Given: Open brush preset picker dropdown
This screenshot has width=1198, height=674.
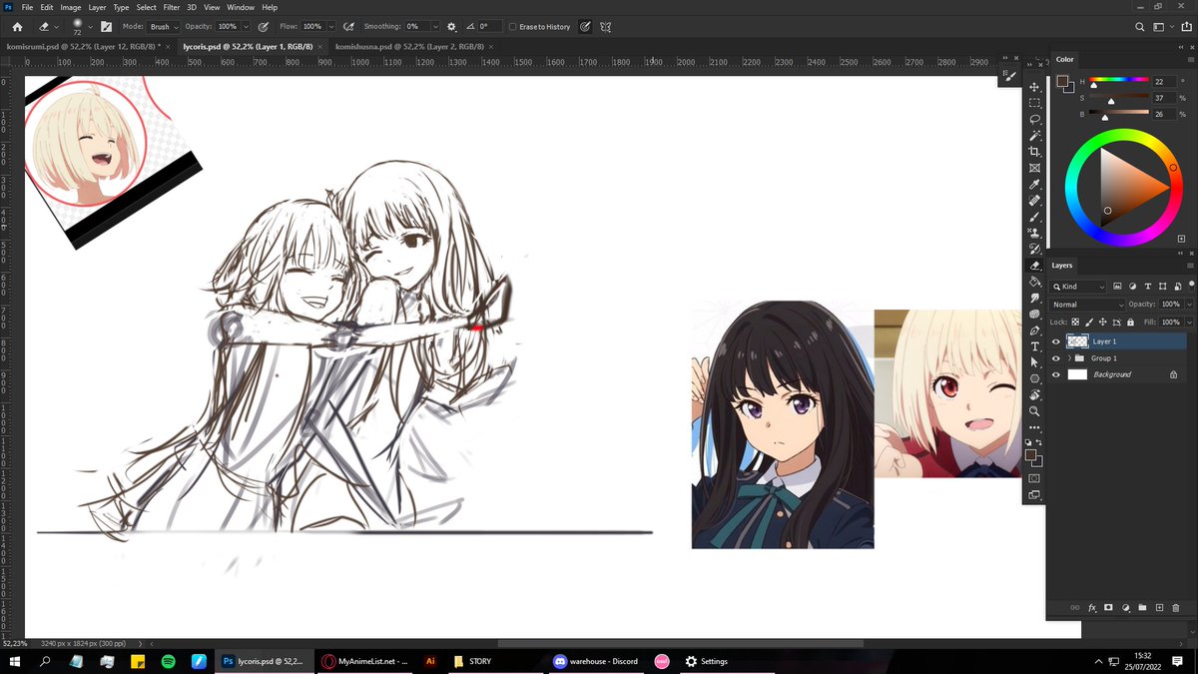Looking at the screenshot, I should coord(88,27).
